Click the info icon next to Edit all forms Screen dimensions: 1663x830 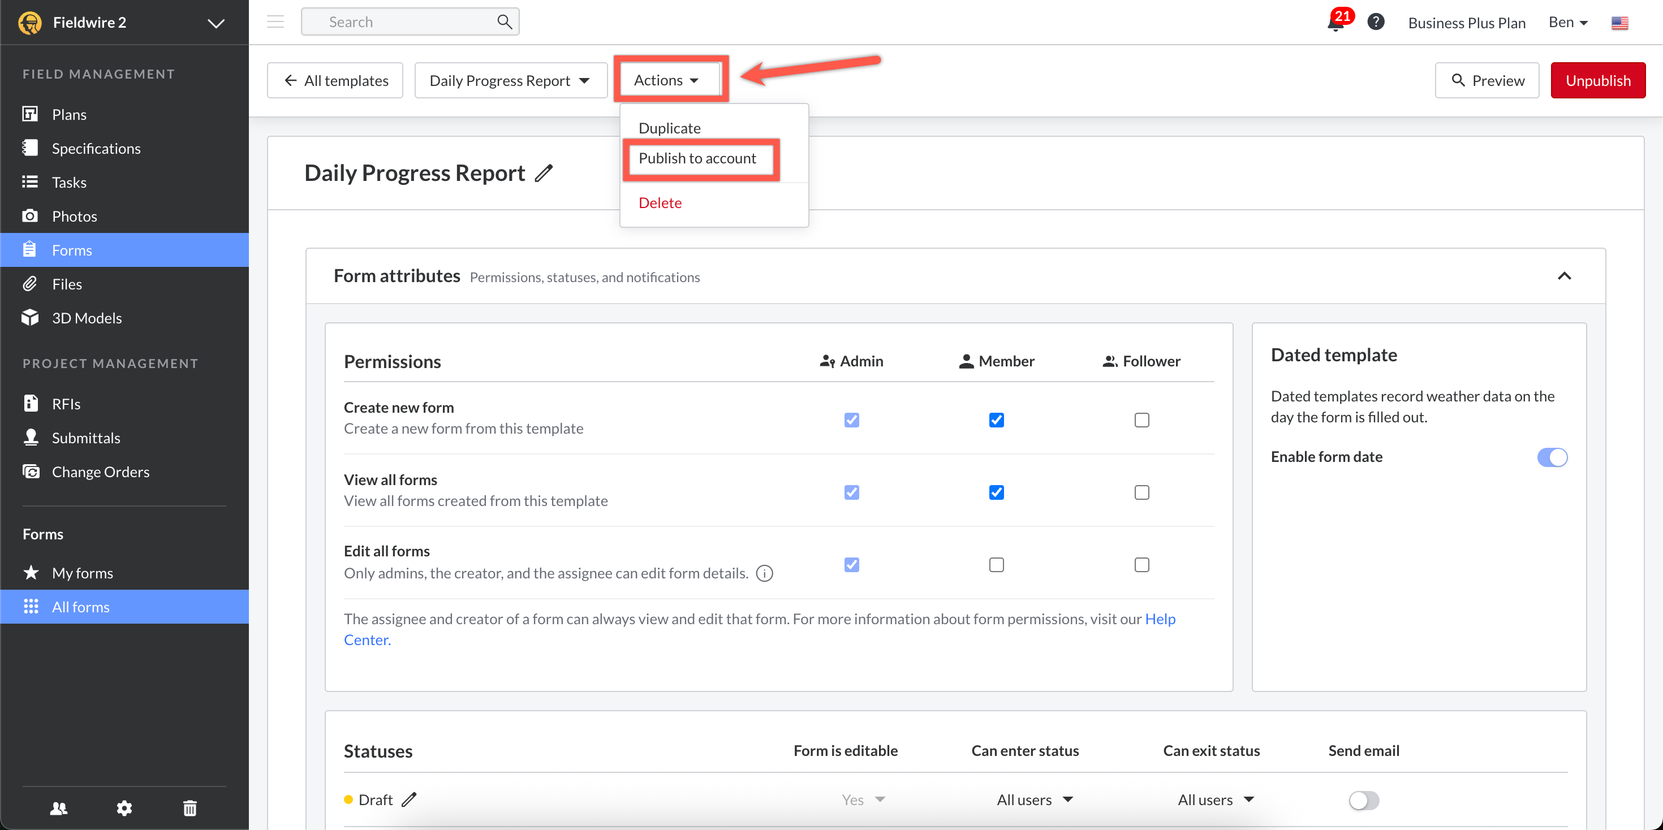(x=764, y=573)
